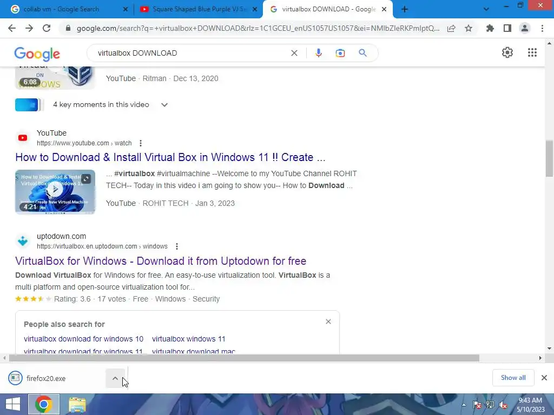The width and height of the screenshot is (554, 415).
Task: Open the Ritman 6:08 video thumbnail
Action: (x=55, y=78)
